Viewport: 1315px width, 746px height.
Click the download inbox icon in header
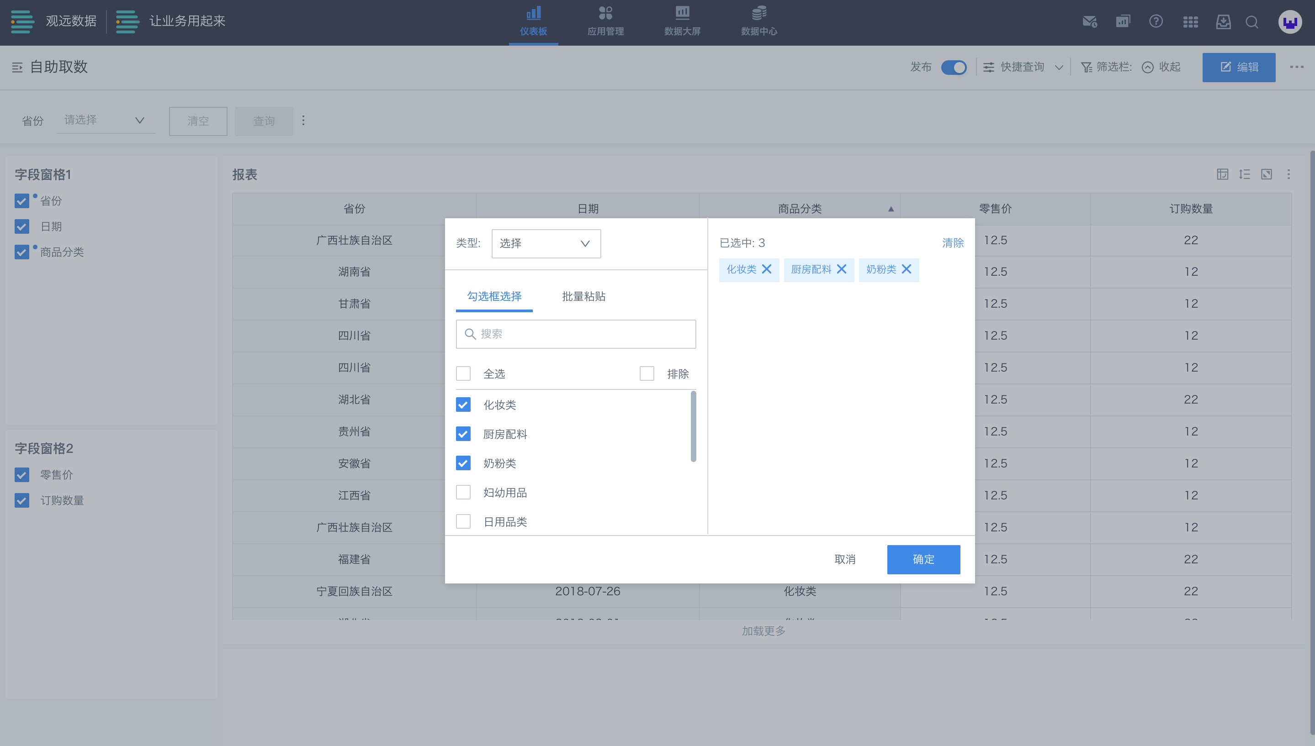click(1223, 21)
